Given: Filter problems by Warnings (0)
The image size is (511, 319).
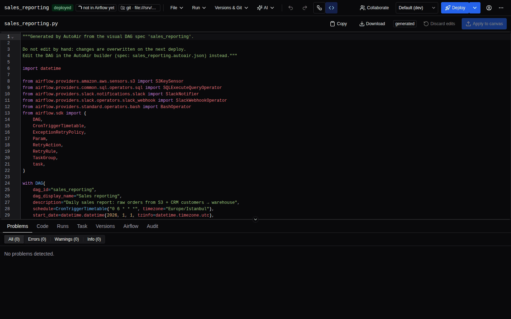Looking at the screenshot, I should [67, 239].
